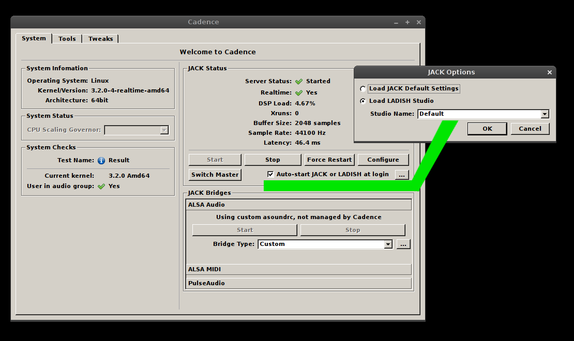Click the Switch Master button

(215, 175)
